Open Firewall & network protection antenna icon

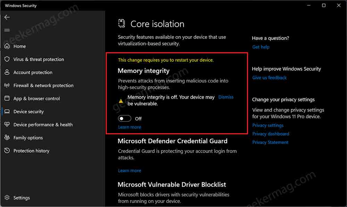pyautogui.click(x=7, y=85)
